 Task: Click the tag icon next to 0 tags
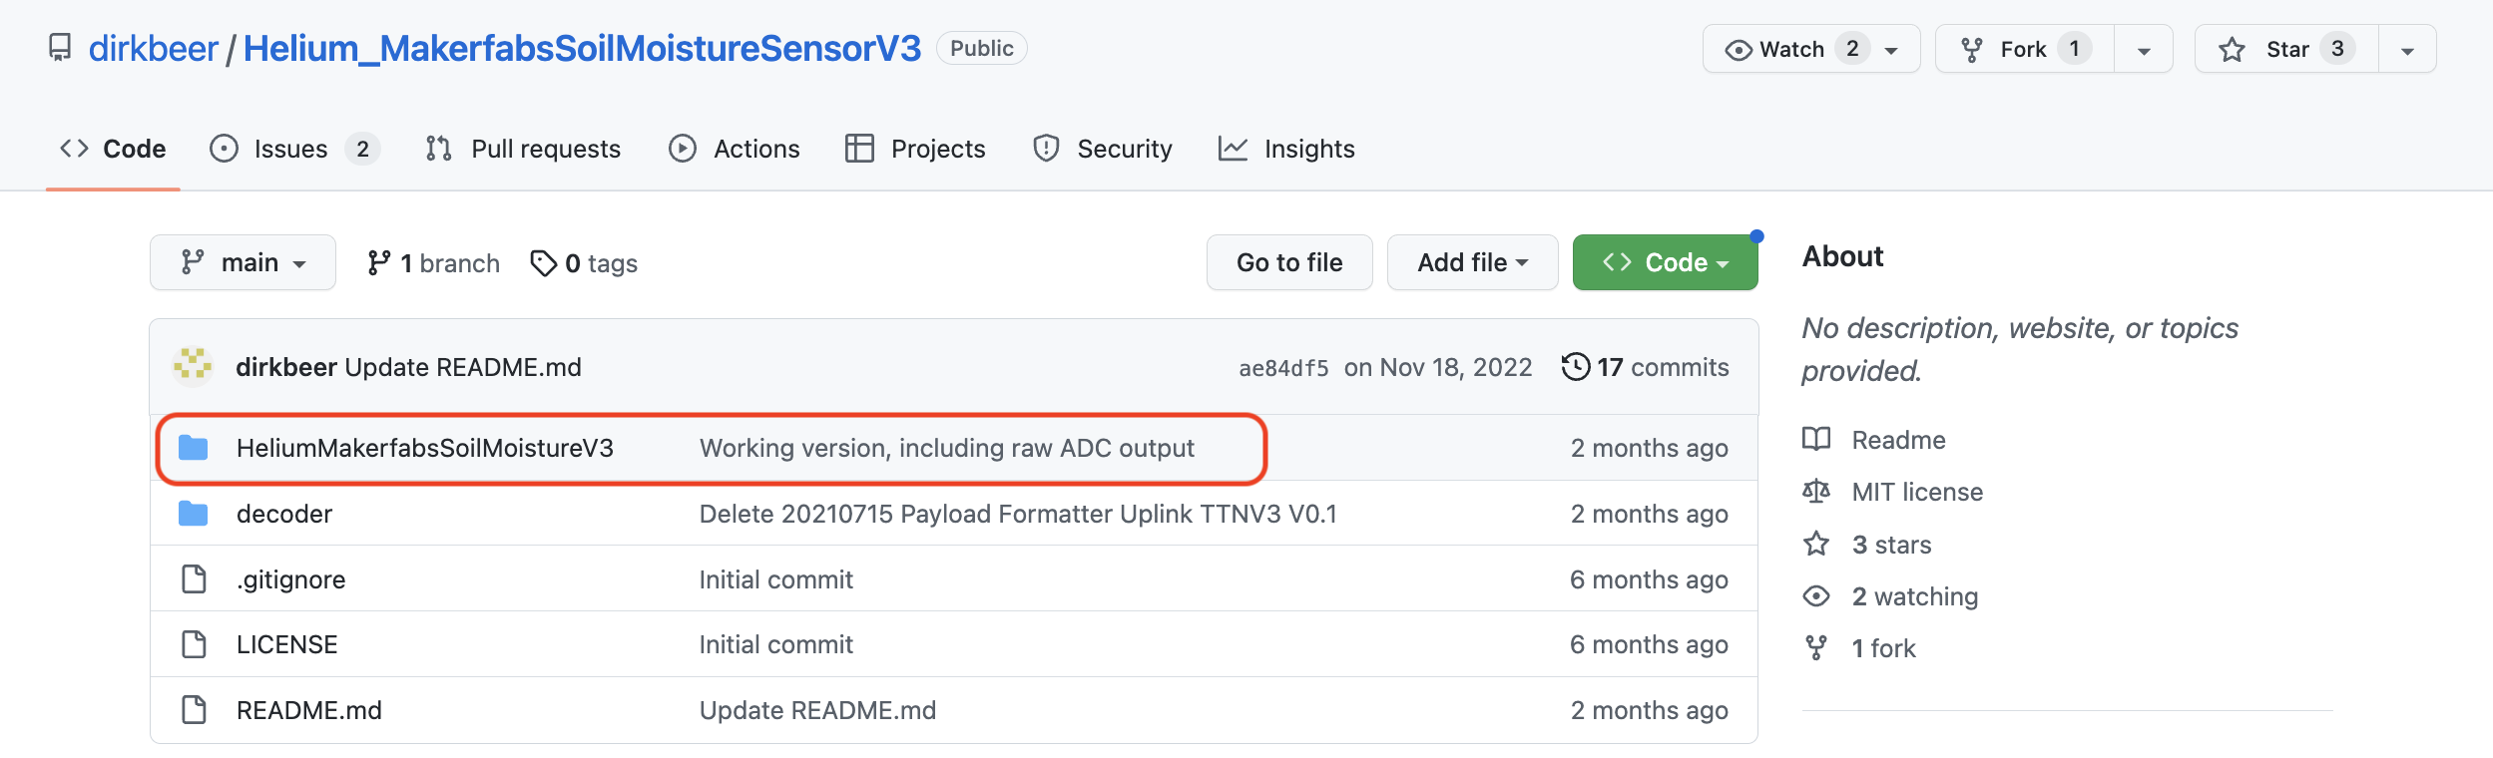coord(543,263)
